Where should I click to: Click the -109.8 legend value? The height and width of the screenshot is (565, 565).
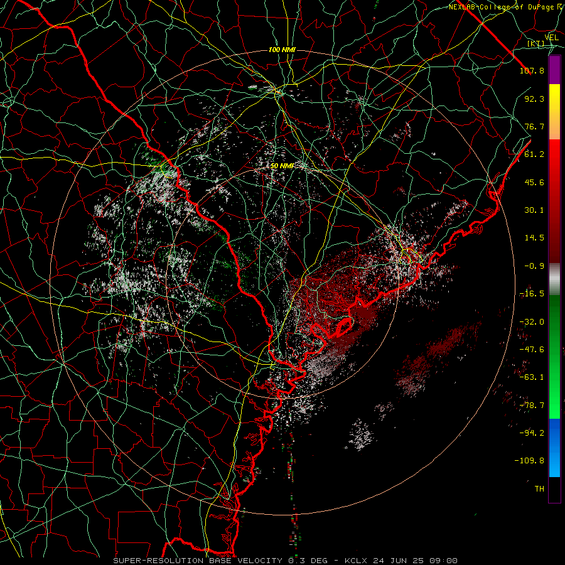(529, 461)
